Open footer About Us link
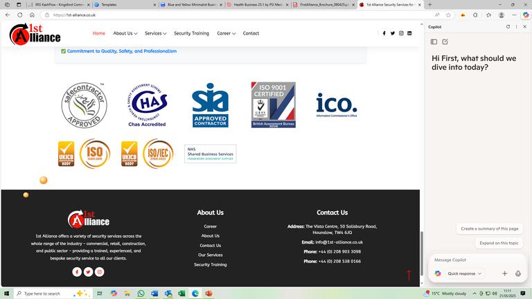The height and width of the screenshot is (299, 532). [210, 235]
